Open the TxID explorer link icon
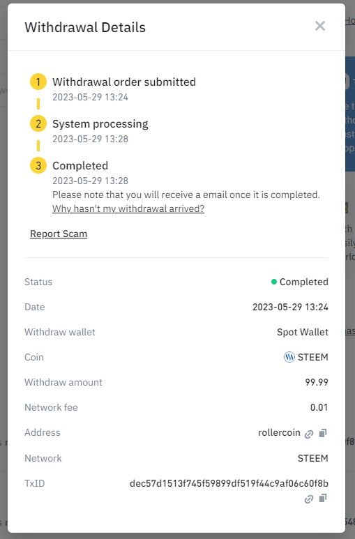This screenshot has width=355, height=539. [309, 499]
